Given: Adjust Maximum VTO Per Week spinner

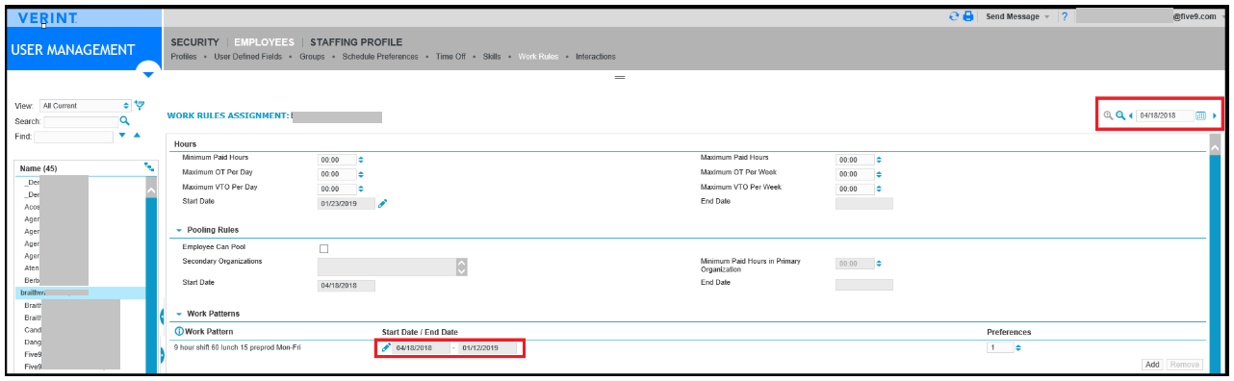Looking at the screenshot, I should pos(879,189).
